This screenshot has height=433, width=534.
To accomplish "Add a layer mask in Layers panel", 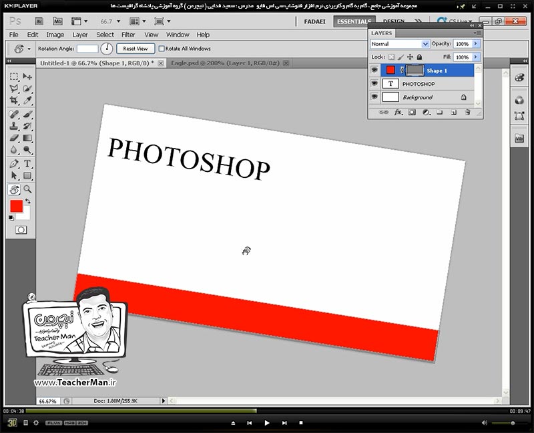I will 412,112.
